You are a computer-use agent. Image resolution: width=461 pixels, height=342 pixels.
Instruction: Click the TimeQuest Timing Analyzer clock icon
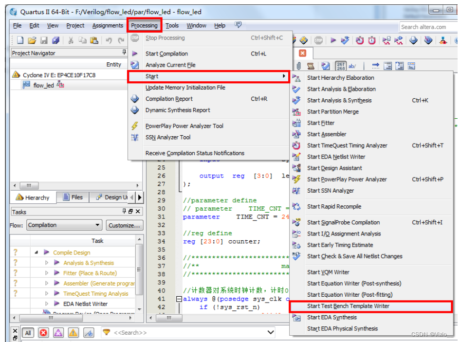point(360,40)
